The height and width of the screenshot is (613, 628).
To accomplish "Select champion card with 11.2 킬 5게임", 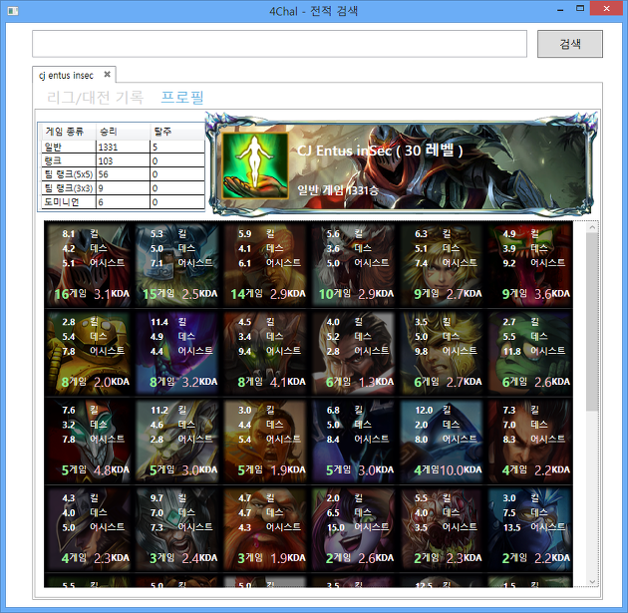I will pyautogui.click(x=176, y=442).
